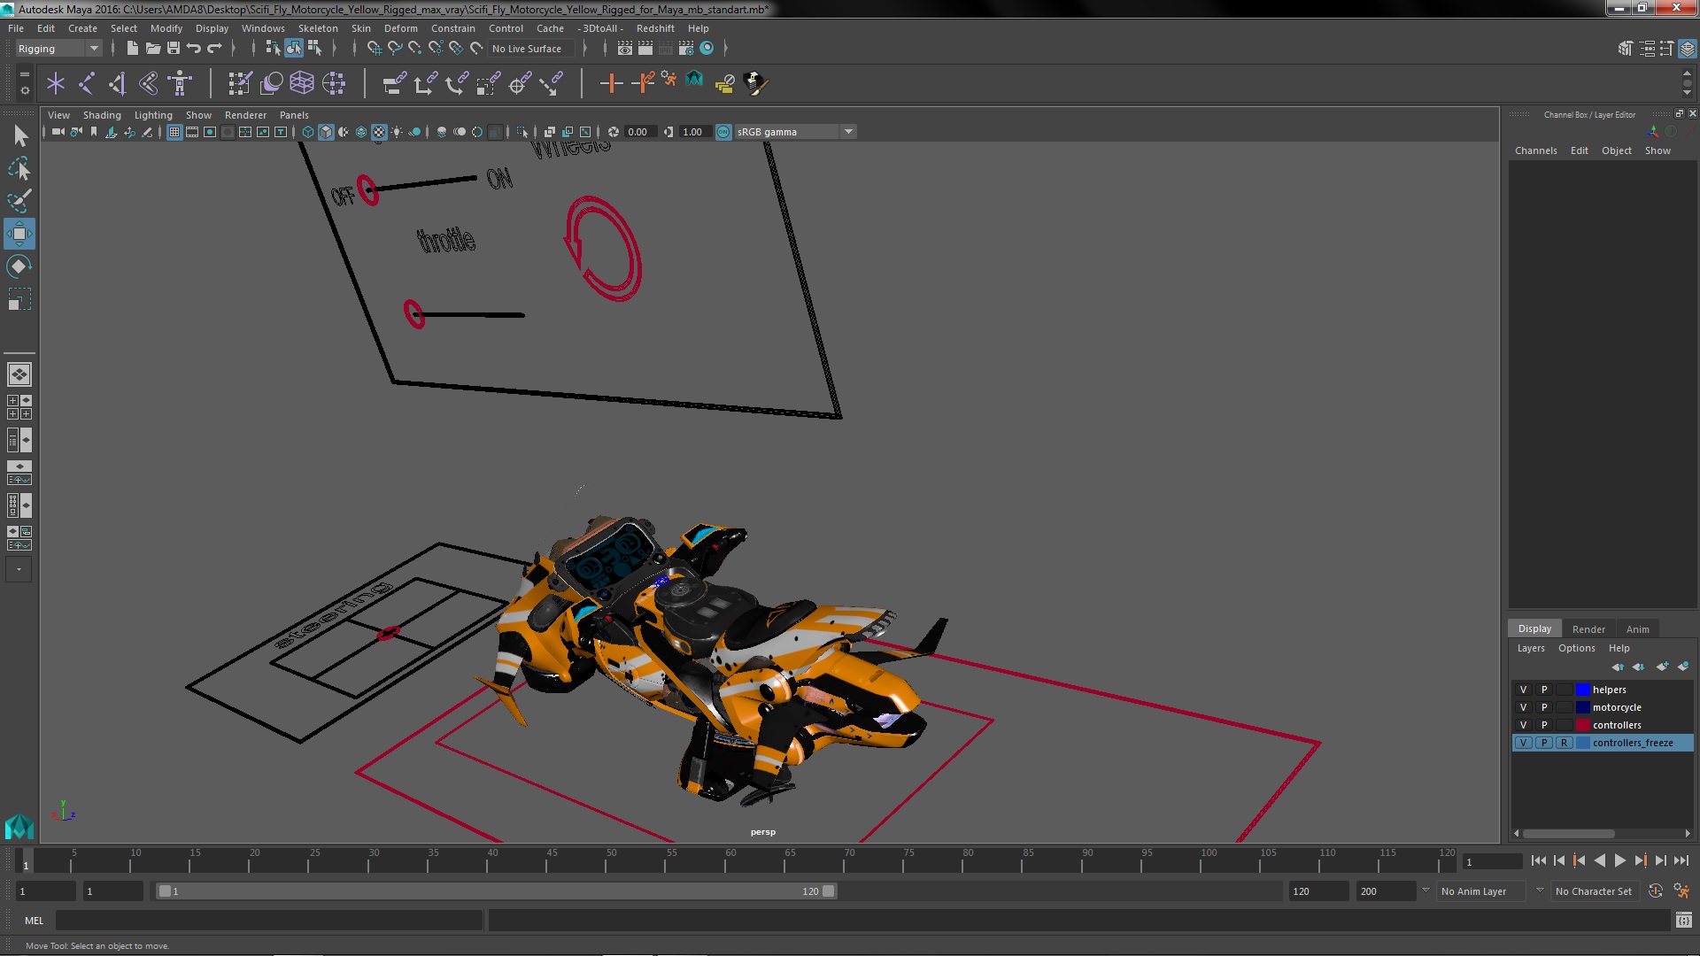The width and height of the screenshot is (1700, 956).
Task: Redo the last action
Action: 214,49
